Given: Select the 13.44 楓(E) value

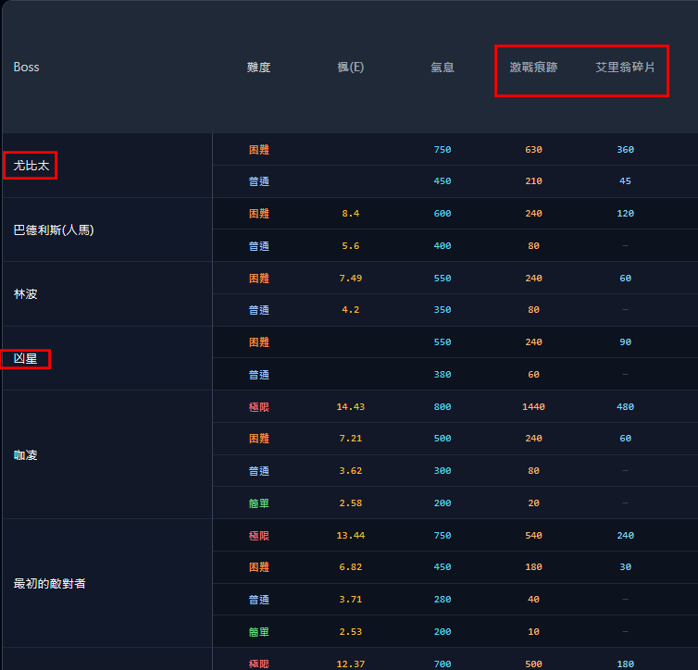Looking at the screenshot, I should tap(350, 536).
